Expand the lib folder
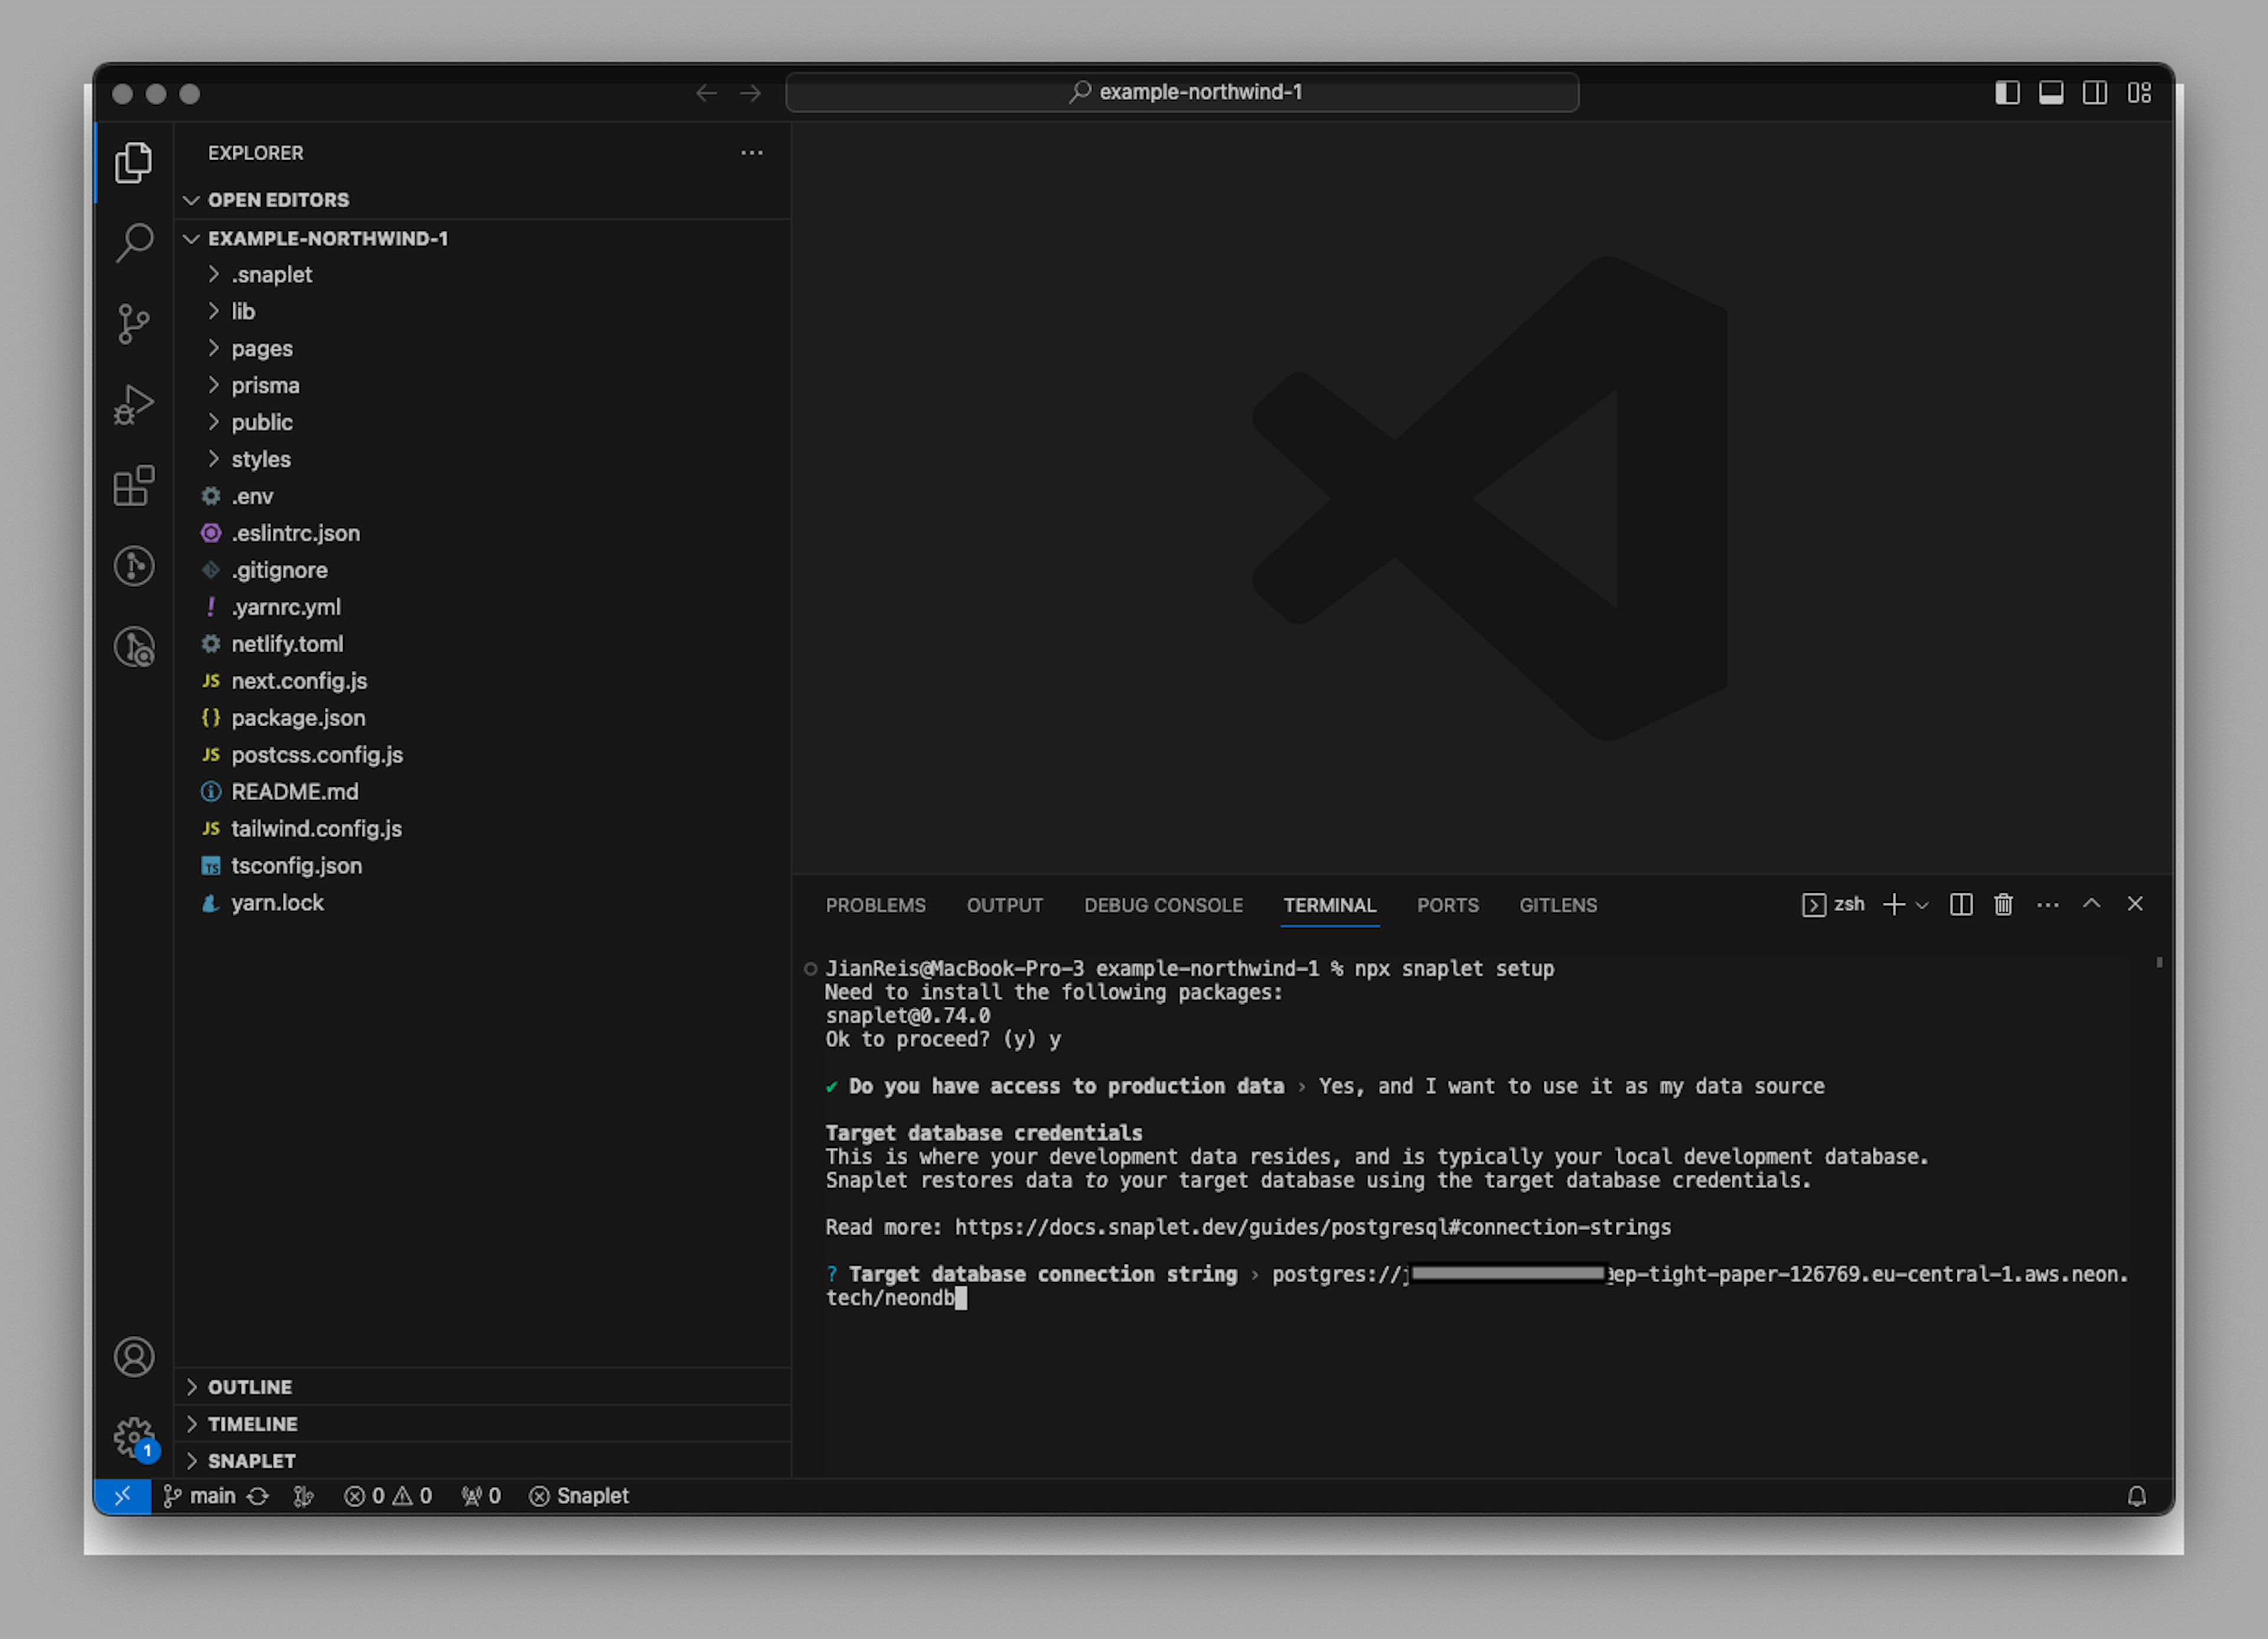Image resolution: width=2268 pixels, height=1639 pixels. click(x=483, y=311)
